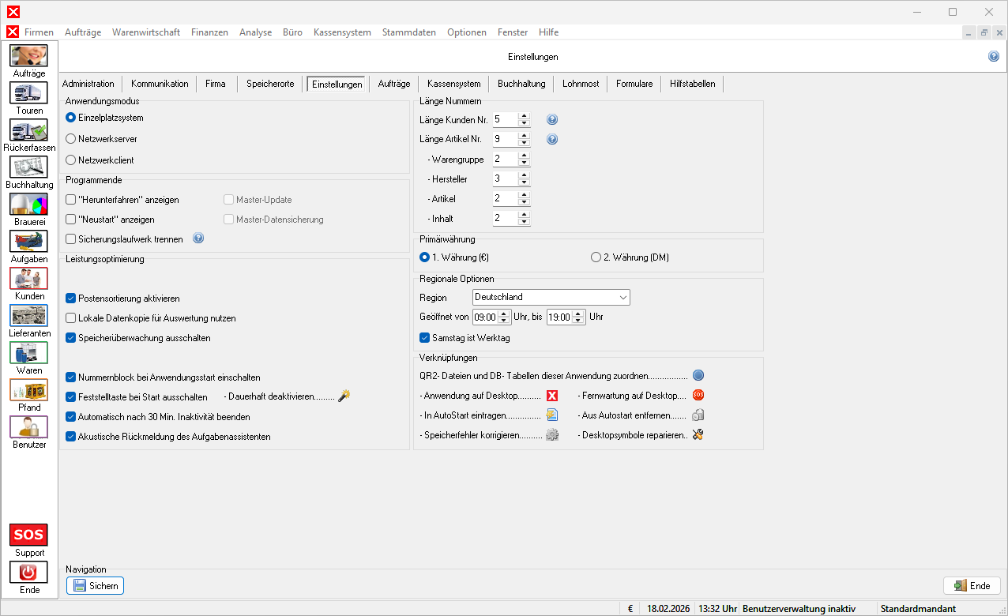Image resolution: width=1008 pixels, height=616 pixels.
Task: Select 2. Währung (DM) option
Action: click(x=596, y=257)
